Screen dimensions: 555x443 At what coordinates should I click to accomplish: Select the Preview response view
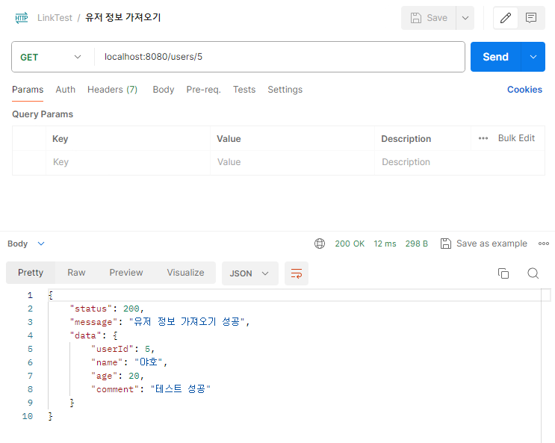(x=126, y=273)
